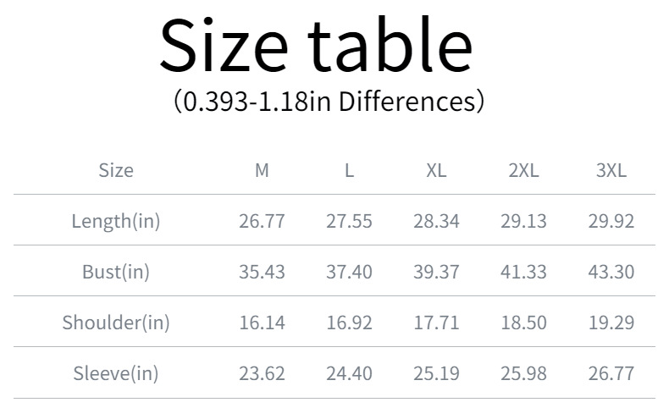The image size is (669, 419).
Task: Select the Bust value 39.37 for XL
Action: 436,273
